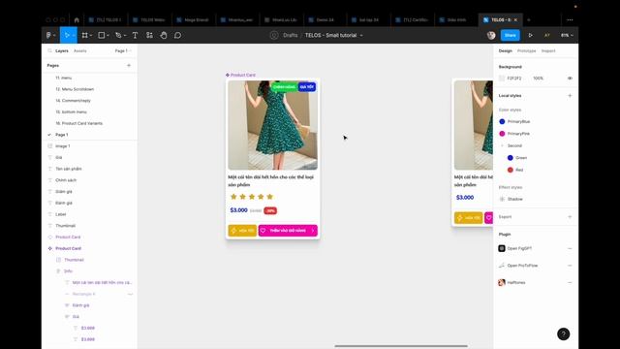The height and width of the screenshot is (349, 620).
Task: Expand the Second color style folder
Action: tap(502, 145)
